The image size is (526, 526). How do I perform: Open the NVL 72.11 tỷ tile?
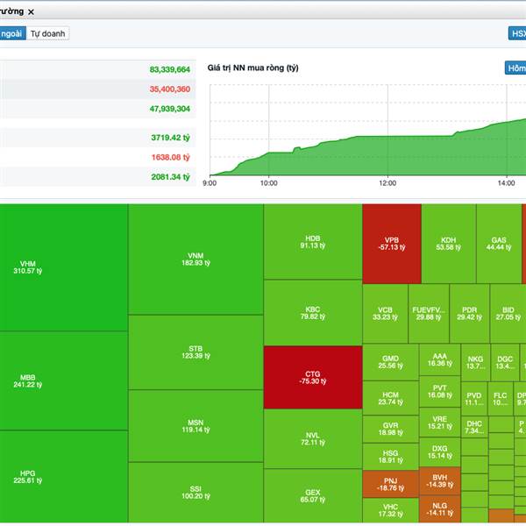click(313, 439)
